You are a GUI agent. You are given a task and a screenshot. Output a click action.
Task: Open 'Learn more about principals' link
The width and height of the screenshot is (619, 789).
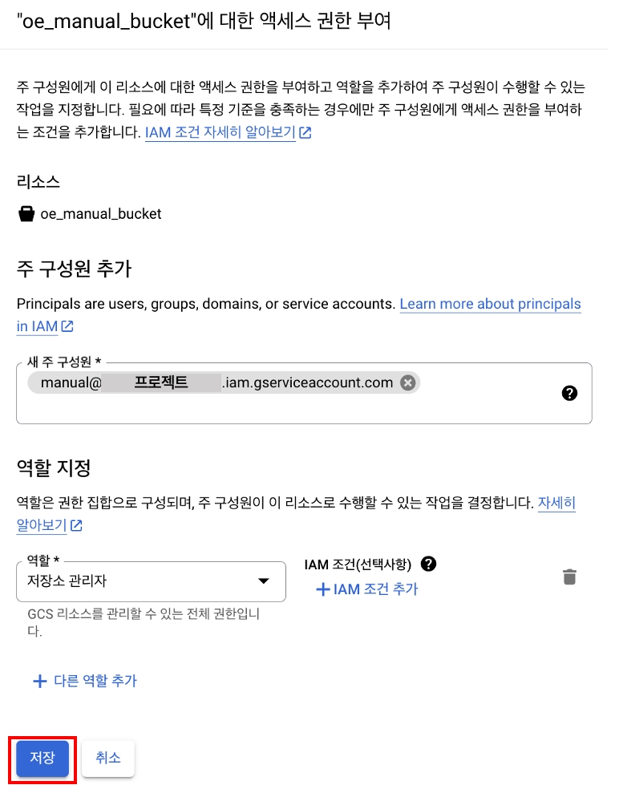(x=490, y=304)
